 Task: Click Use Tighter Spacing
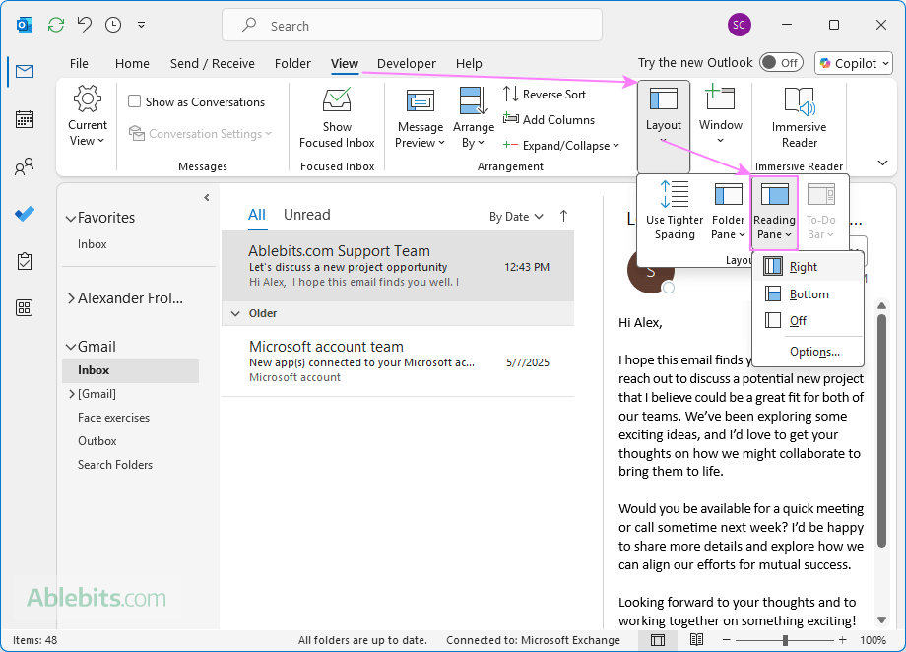point(675,211)
